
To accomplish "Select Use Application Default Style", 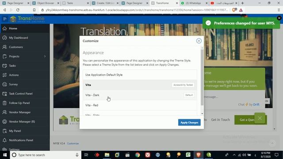I will (140, 75).
